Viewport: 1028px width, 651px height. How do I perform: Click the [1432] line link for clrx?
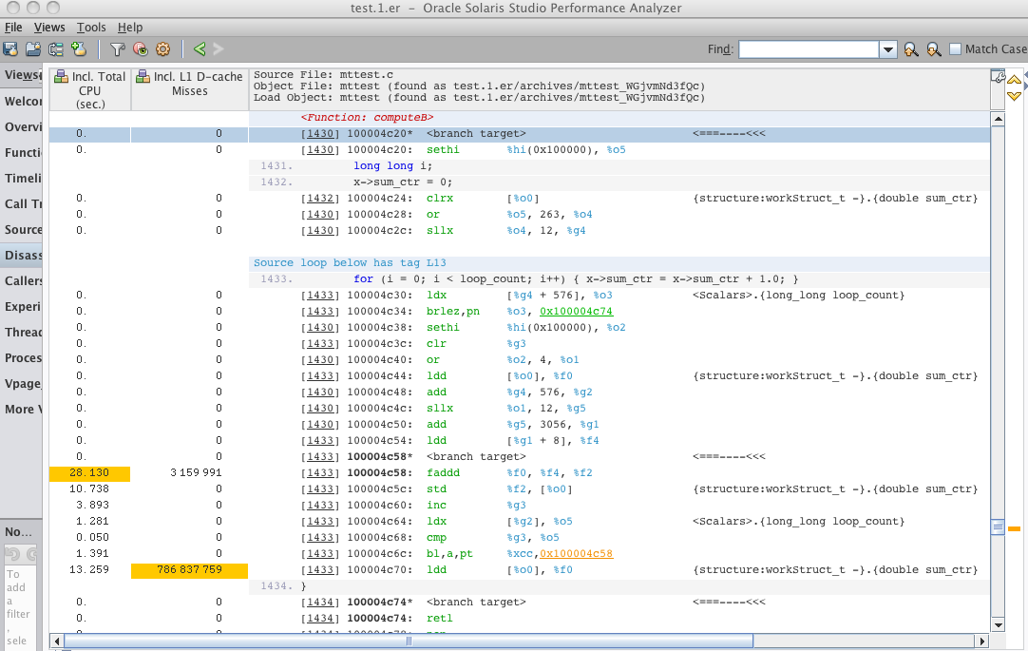[320, 198]
